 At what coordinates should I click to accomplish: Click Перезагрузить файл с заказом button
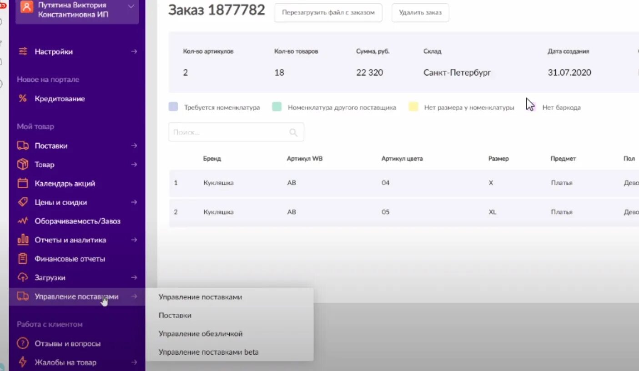tap(328, 13)
